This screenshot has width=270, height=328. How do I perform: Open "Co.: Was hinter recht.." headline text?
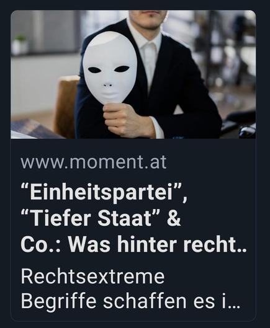[133, 244]
